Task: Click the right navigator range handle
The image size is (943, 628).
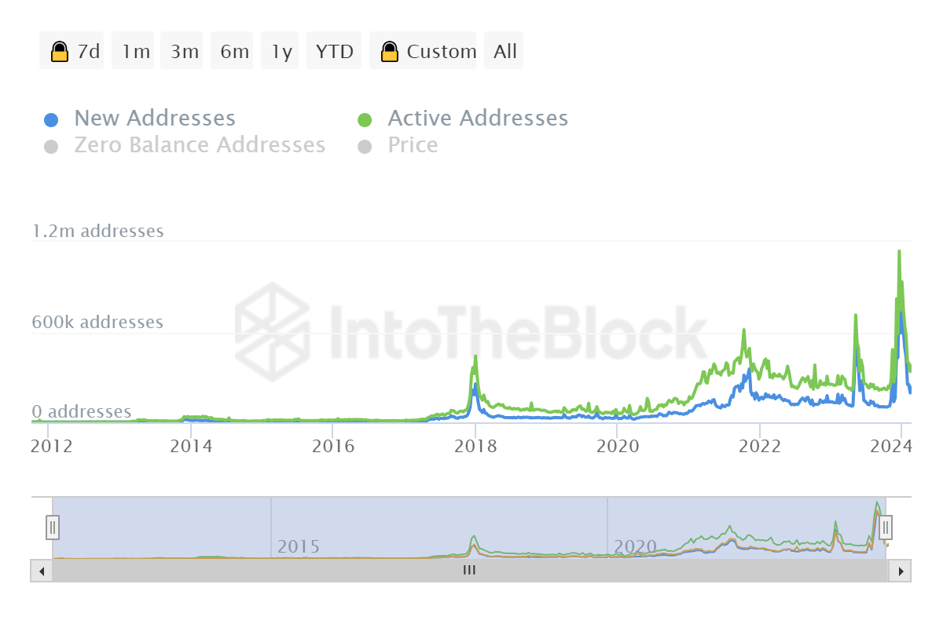Action: click(886, 527)
